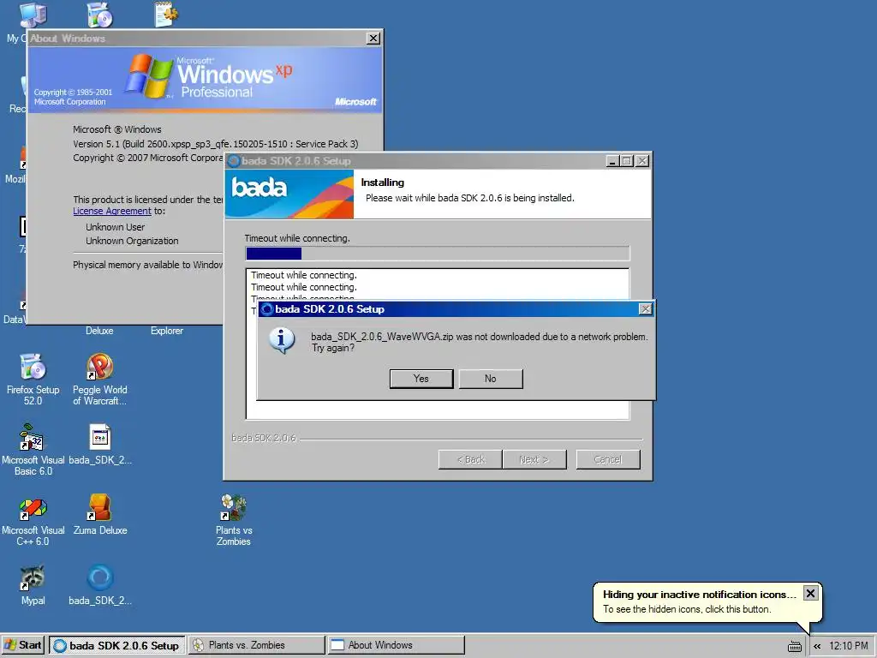Click Yes to retry the download

[x=421, y=379]
